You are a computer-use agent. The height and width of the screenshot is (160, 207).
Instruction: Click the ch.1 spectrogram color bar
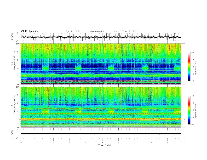point(189,67)
